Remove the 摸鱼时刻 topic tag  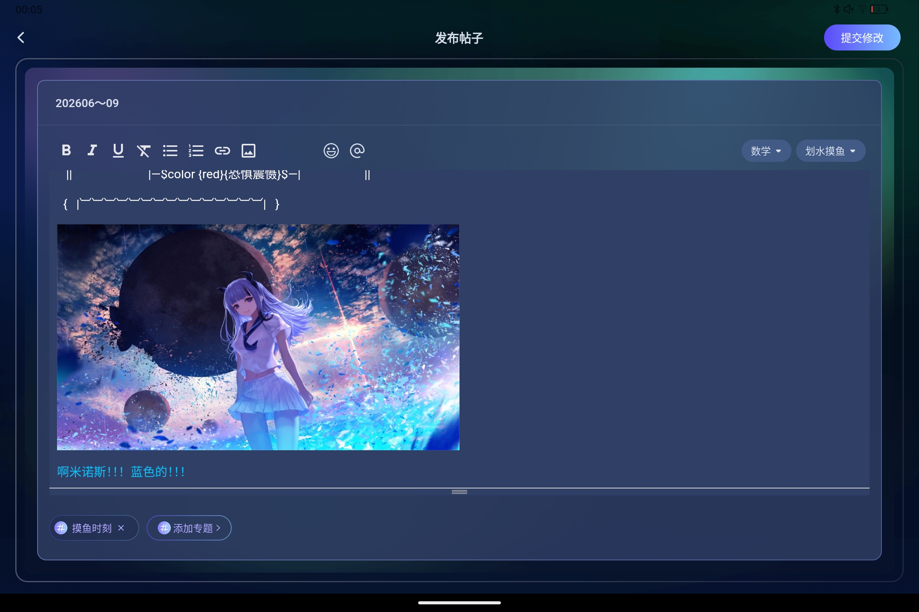(x=121, y=528)
